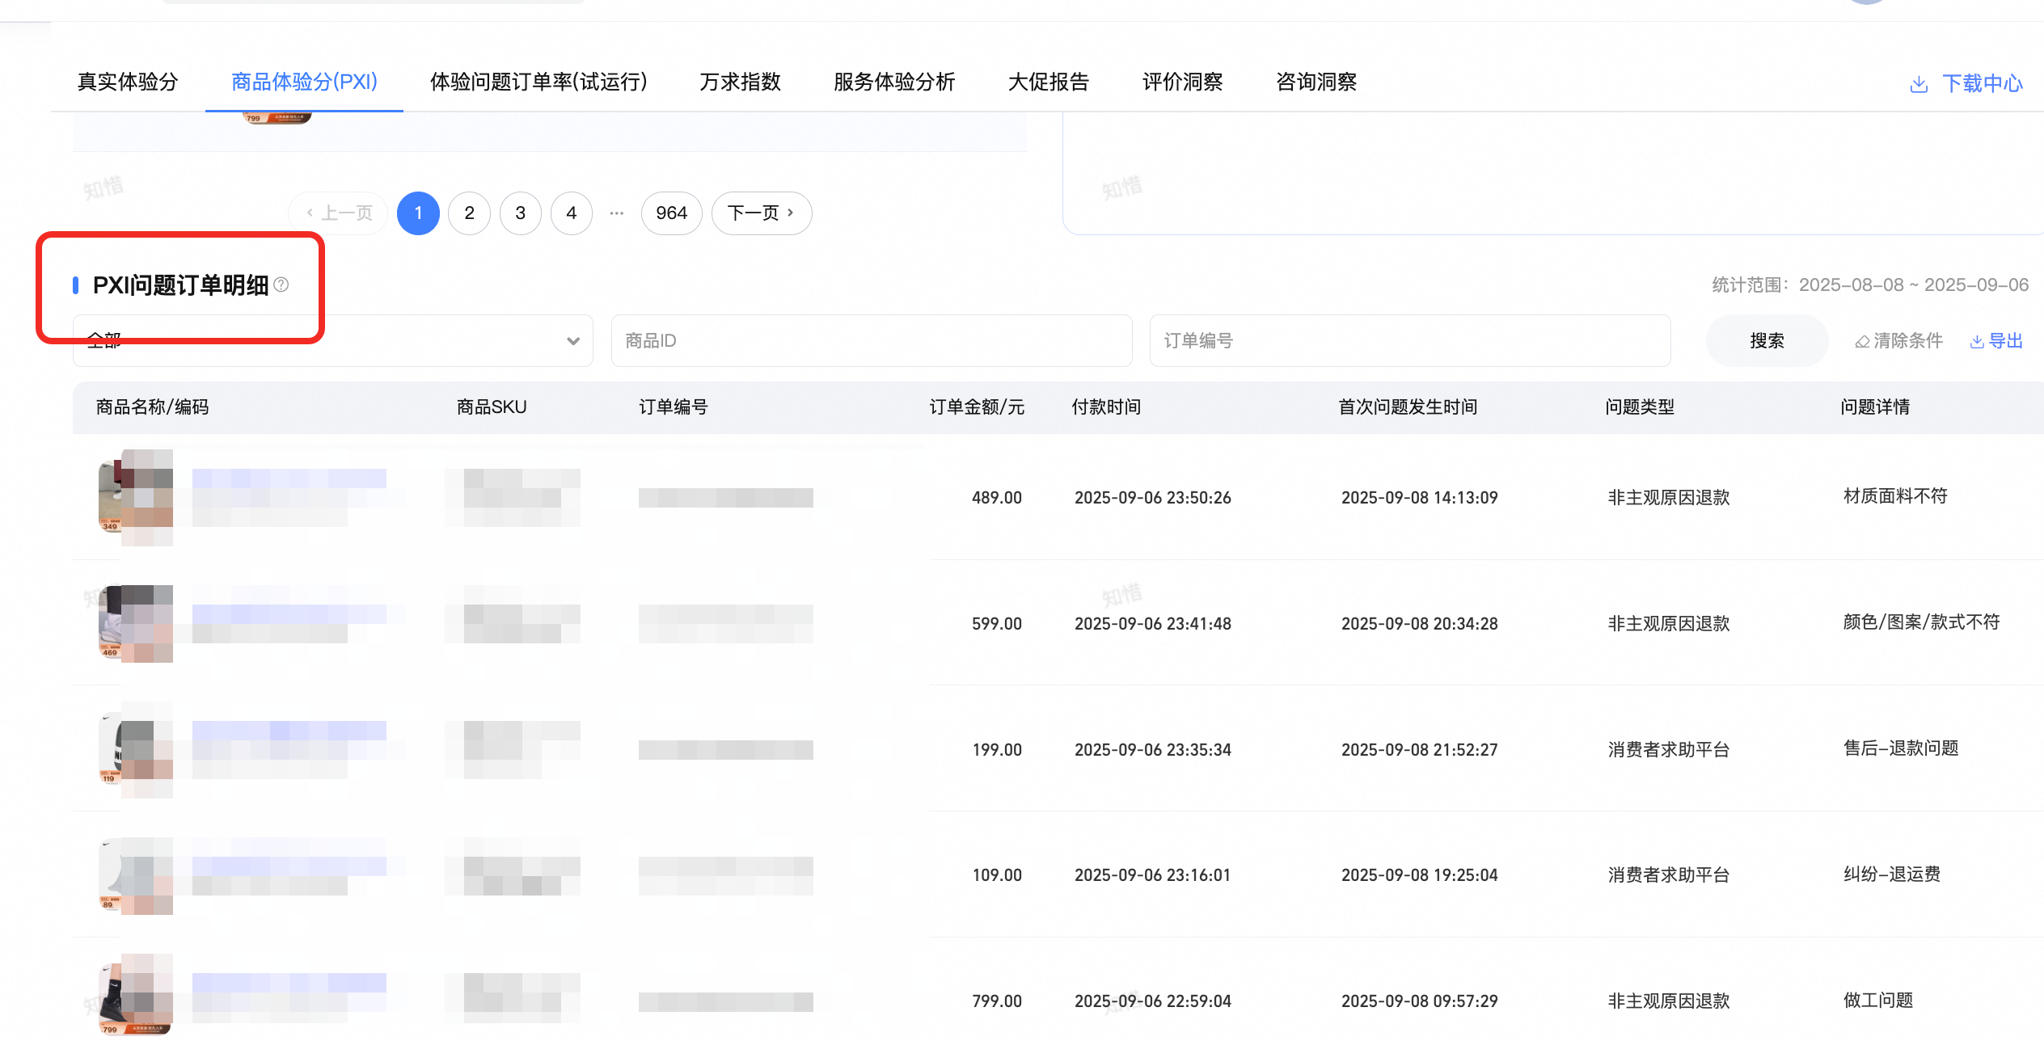Click 纠纷-退运费 issue detail
The image size is (2044, 1041).
(1892, 874)
